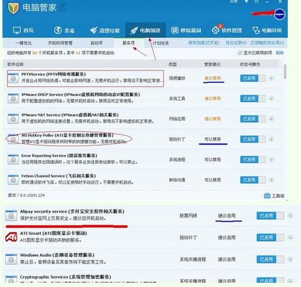Toggle 已启用 switch for VMware DHCP Service
Viewport: 301px width, 287px height.
[253, 99]
